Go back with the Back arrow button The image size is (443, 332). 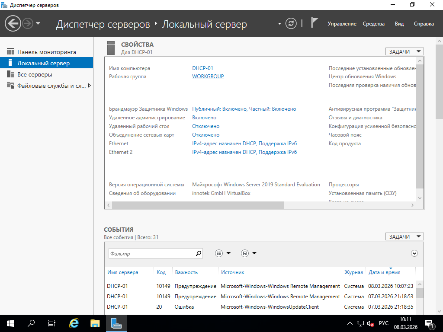tap(13, 23)
